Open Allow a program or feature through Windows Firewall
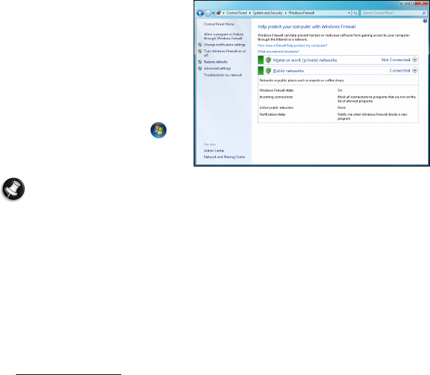Image resolution: width=430 pixels, height=375 pixels. pyautogui.click(x=223, y=36)
